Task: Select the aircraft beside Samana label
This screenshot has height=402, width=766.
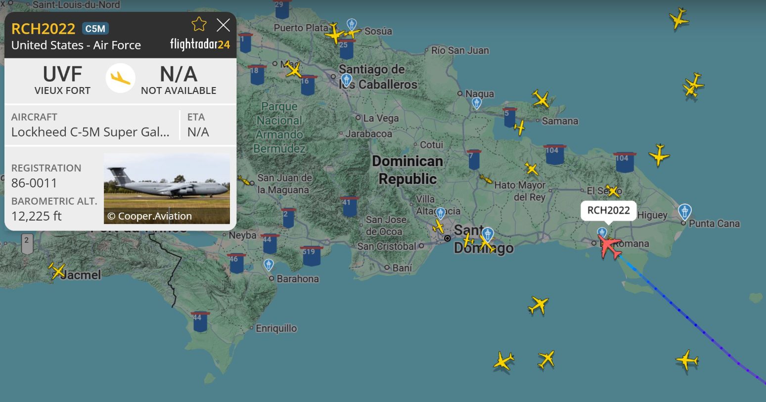Action: click(x=519, y=128)
